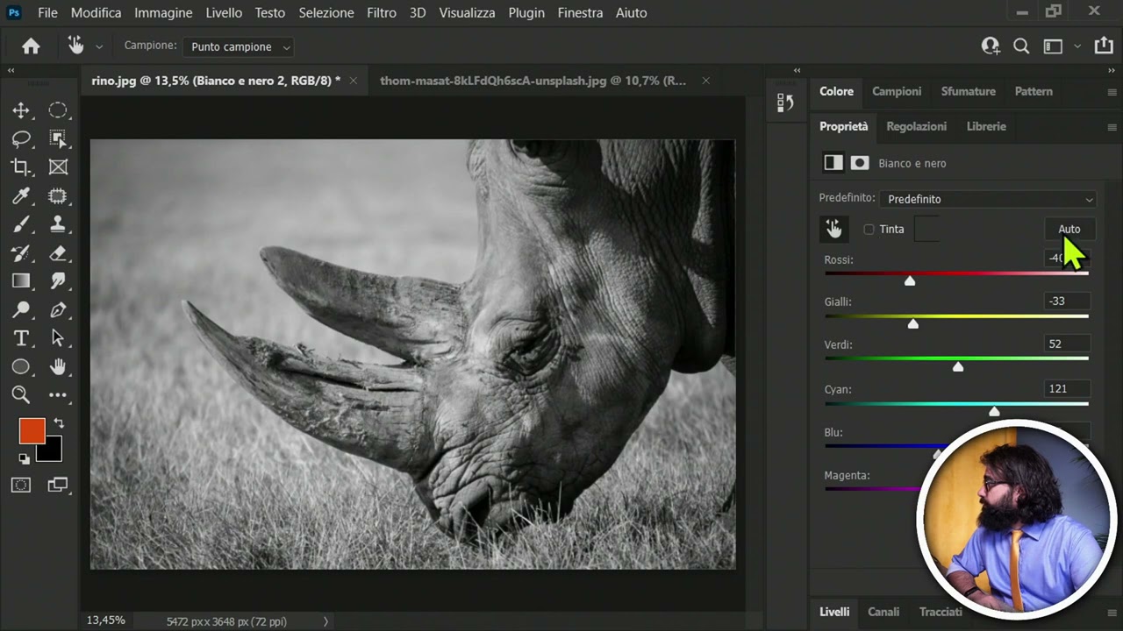This screenshot has width=1123, height=631.
Task: Click the Auto button
Action: (1069, 230)
